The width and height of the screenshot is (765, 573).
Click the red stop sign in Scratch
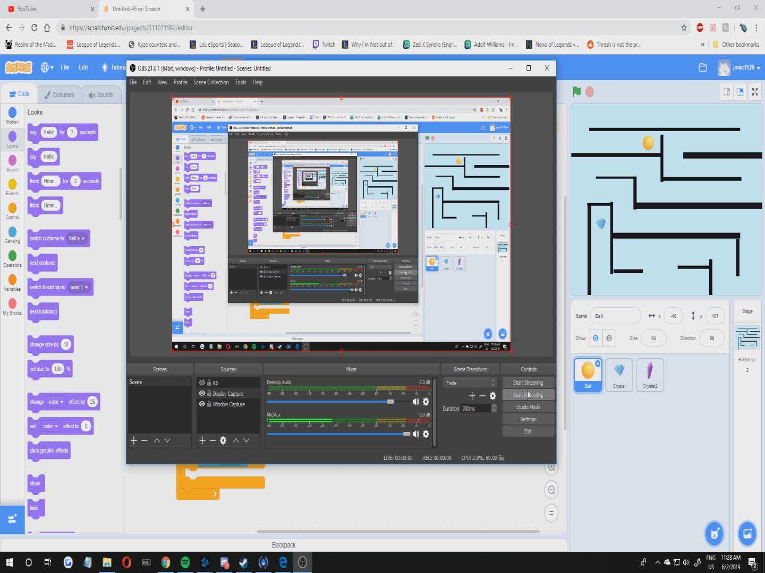590,91
